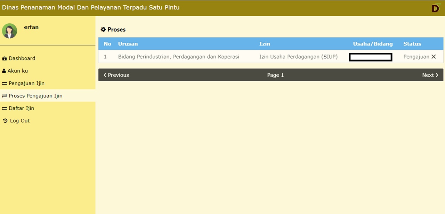Click the Urusan column header
445x214 pixels.
128,44
